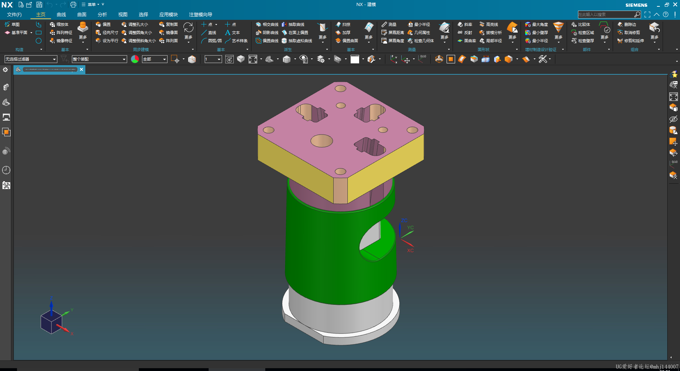Viewport: 680px width, 371px height.
Task: Choose the 艺术样条 studio spline tool
Action: (236, 41)
